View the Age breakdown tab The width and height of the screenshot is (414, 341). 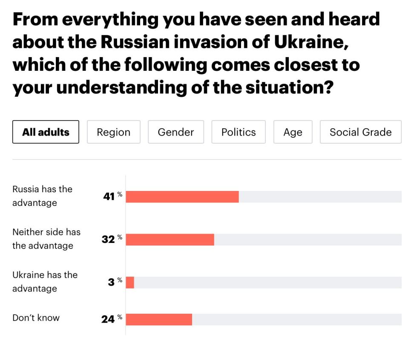point(293,132)
